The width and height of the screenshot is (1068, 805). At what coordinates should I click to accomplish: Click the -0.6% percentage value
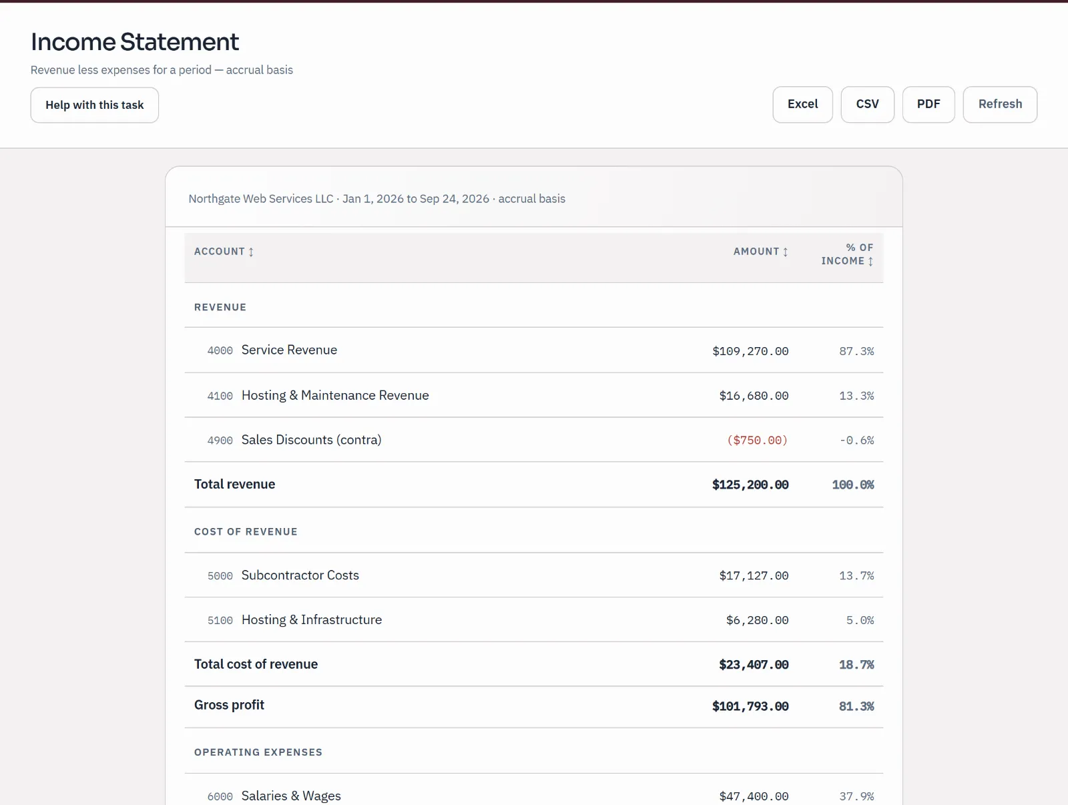click(856, 441)
